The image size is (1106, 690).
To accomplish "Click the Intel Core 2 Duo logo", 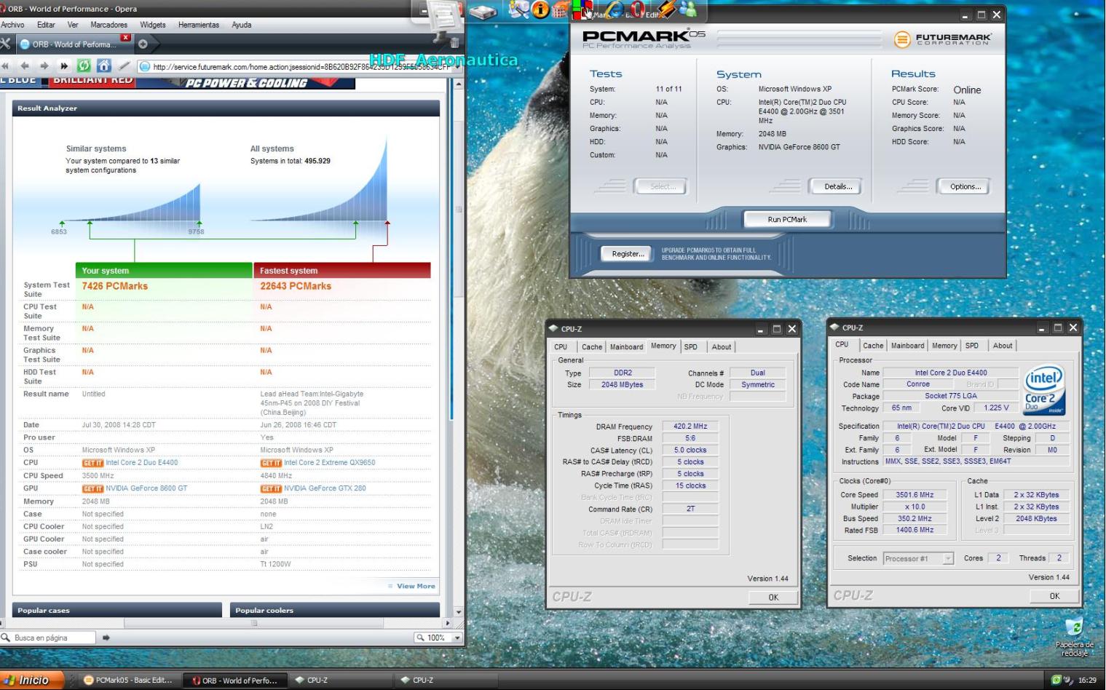I will pyautogui.click(x=1045, y=391).
